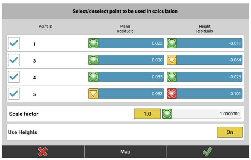Turn off the Use Heights toggle
Screen dimensions: 251x160
229,132
